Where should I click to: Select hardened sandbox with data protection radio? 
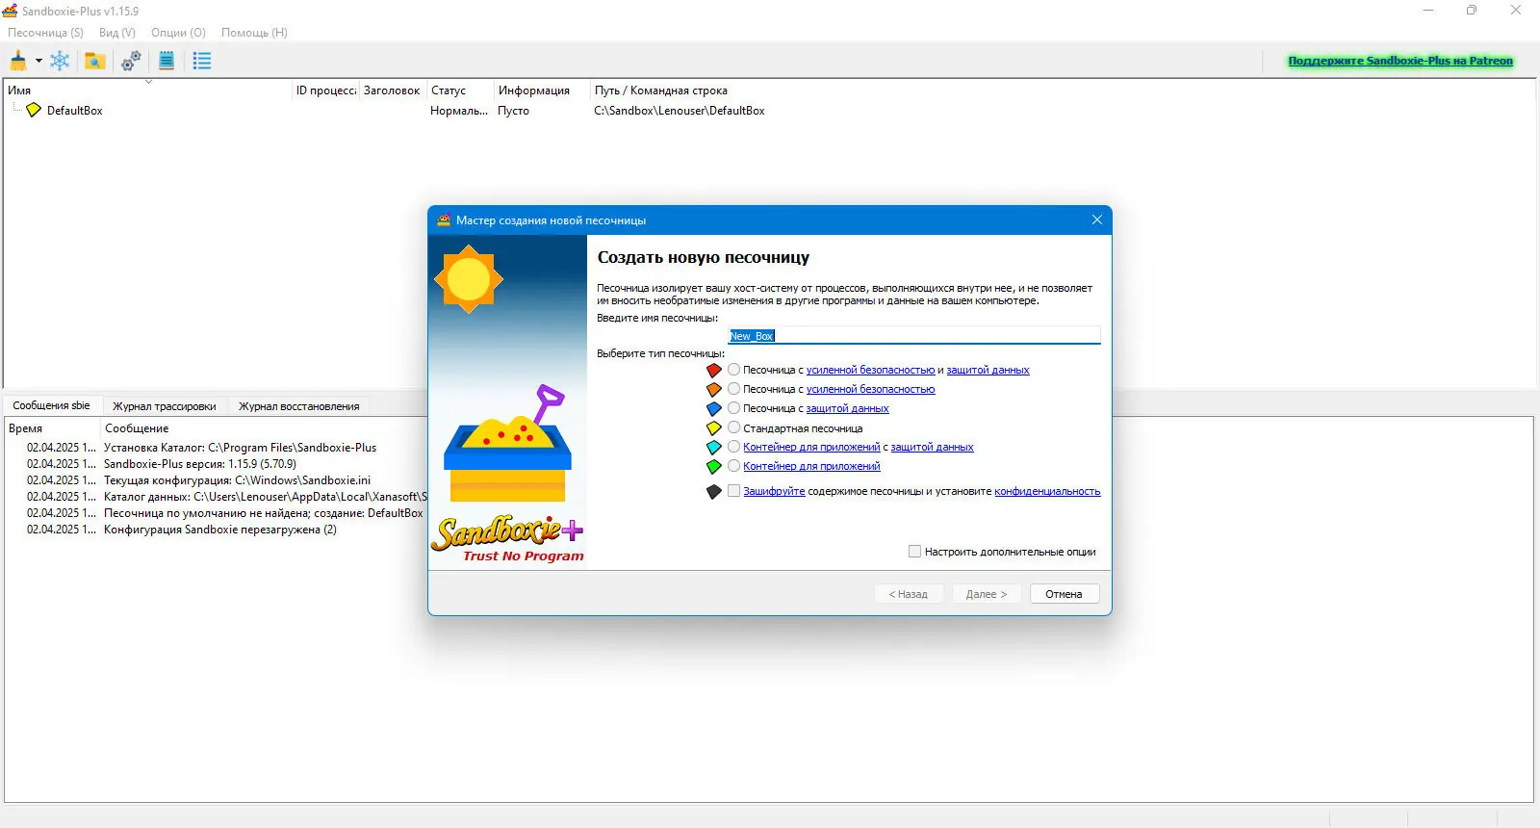734,370
